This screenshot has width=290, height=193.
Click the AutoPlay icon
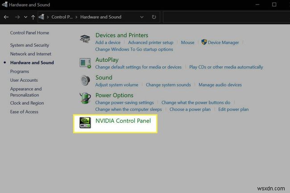[85, 63]
